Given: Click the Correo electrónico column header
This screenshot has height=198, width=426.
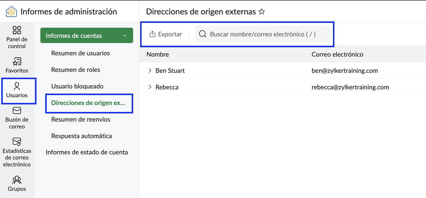Looking at the screenshot, I should 337,54.
